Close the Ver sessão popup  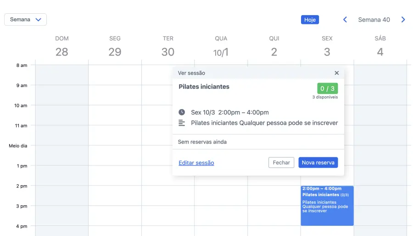(336, 73)
